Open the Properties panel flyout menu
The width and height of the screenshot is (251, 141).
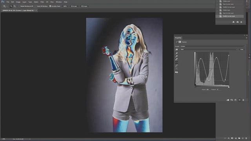(x=246, y=38)
